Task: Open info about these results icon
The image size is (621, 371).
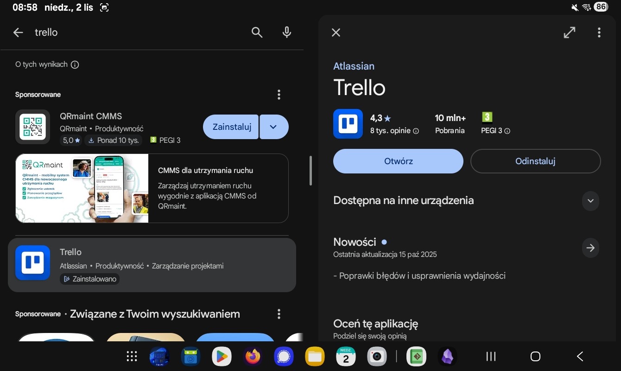Action: 75,65
